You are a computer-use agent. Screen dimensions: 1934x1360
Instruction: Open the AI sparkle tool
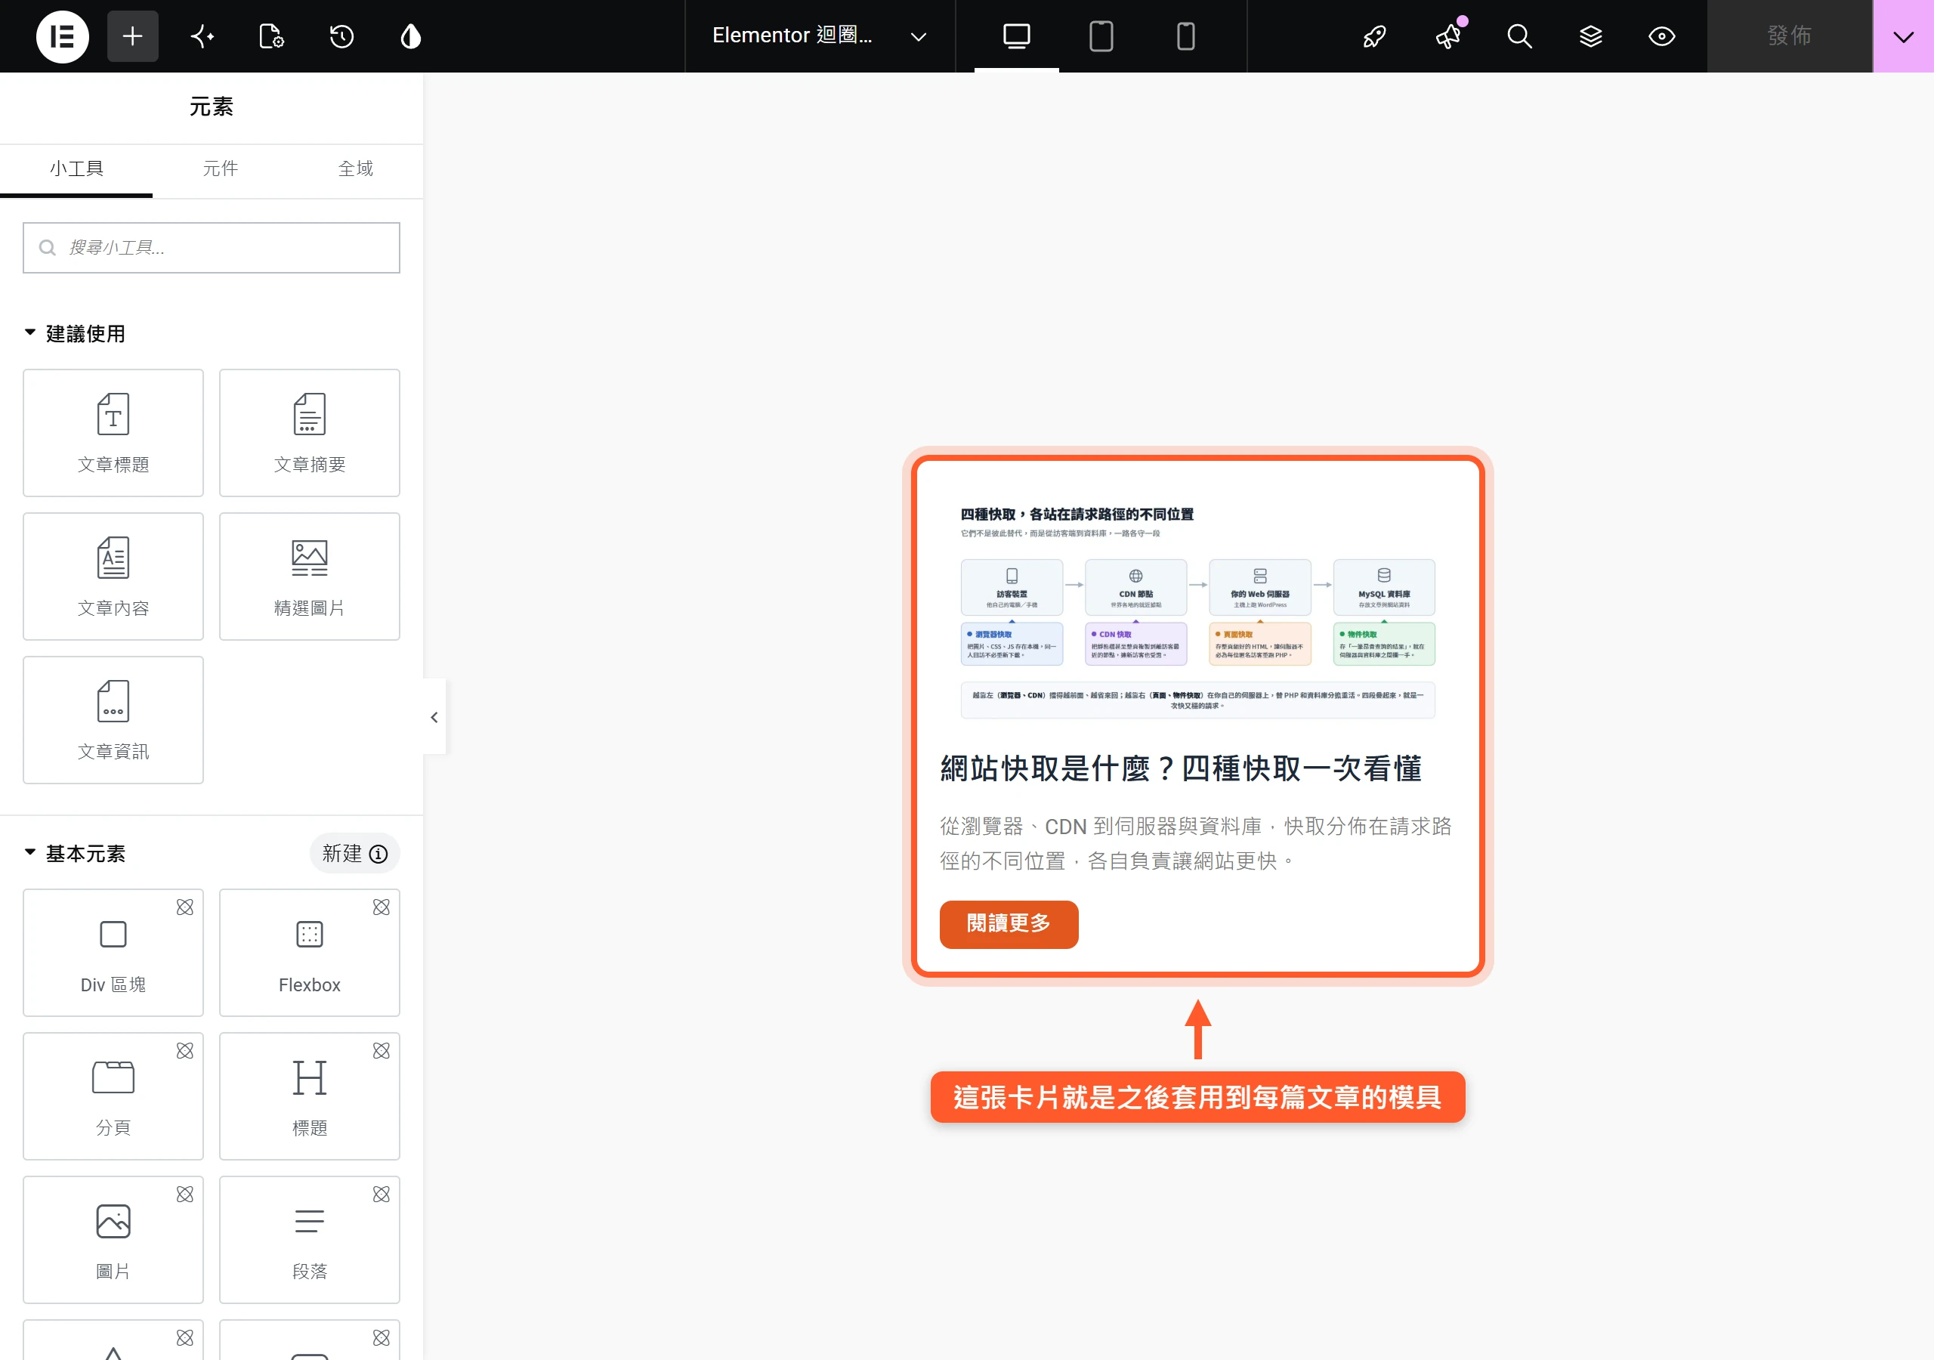click(x=202, y=36)
